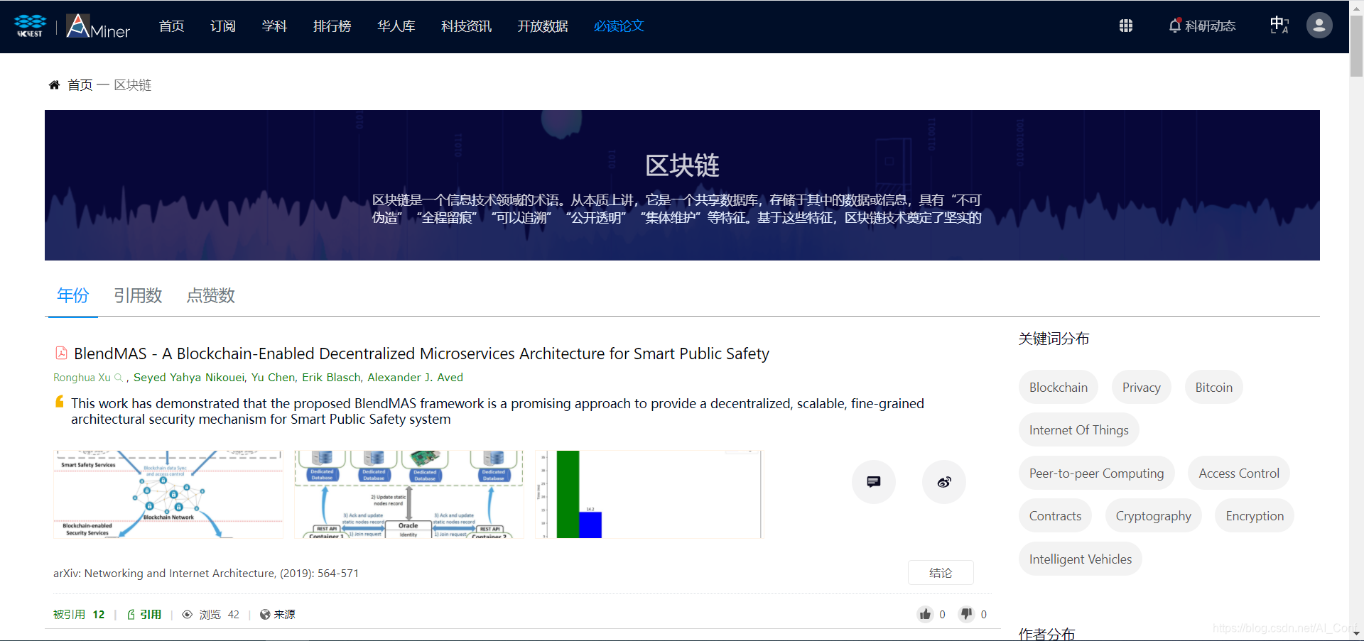The image size is (1364, 641).
Task: Select the Blockchain keyword tag
Action: pos(1059,388)
